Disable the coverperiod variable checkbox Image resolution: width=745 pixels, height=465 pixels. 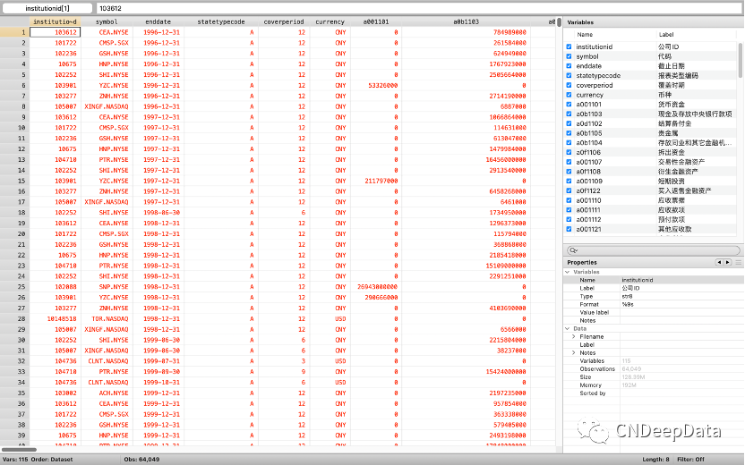(569, 85)
